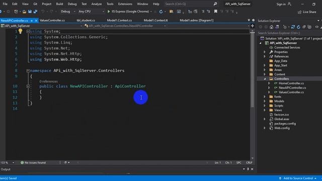Select Web.config in Solution Explorer
This screenshot has width=322, height=181.
(282, 128)
